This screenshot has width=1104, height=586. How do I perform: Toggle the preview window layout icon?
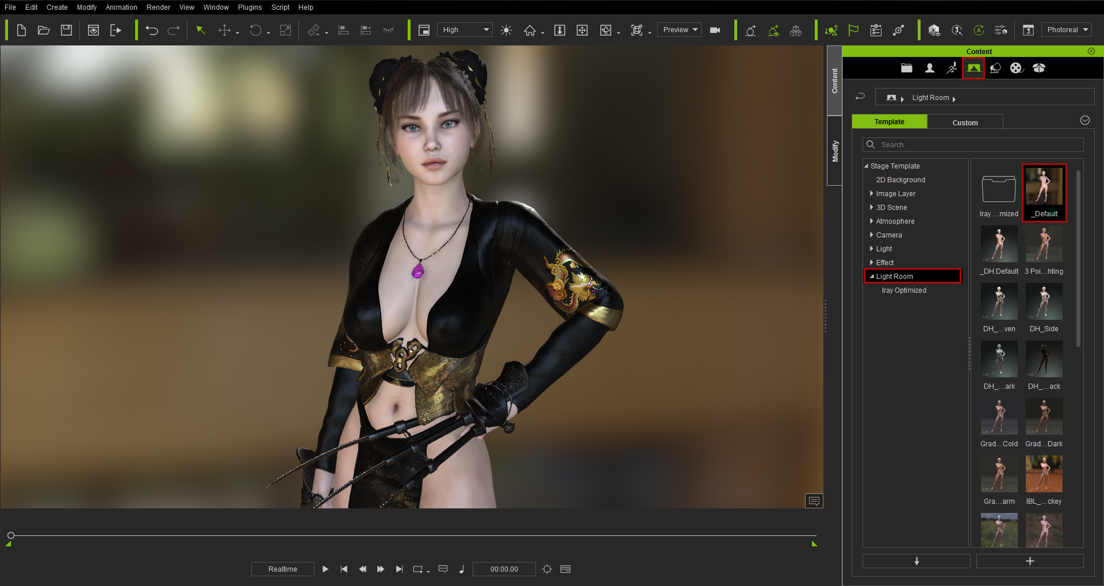pyautogui.click(x=424, y=30)
